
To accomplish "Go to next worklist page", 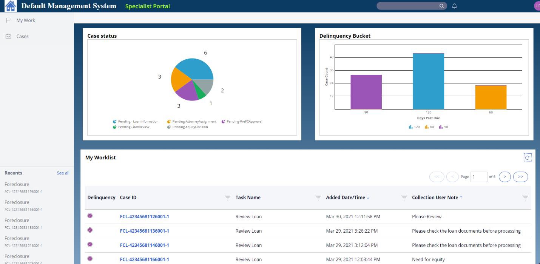I will coord(505,176).
